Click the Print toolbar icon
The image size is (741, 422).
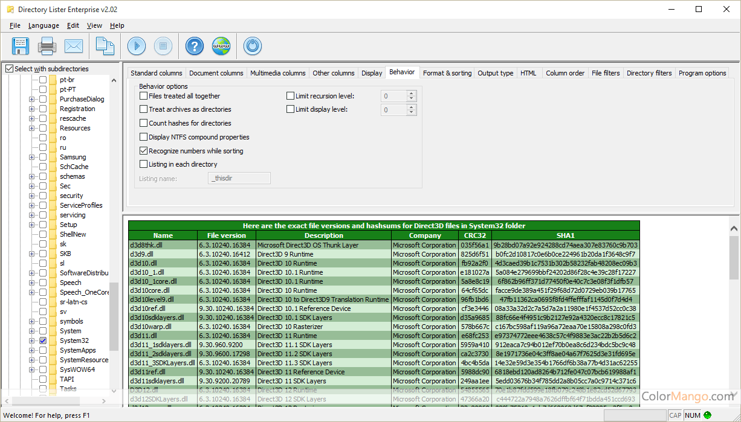point(47,46)
